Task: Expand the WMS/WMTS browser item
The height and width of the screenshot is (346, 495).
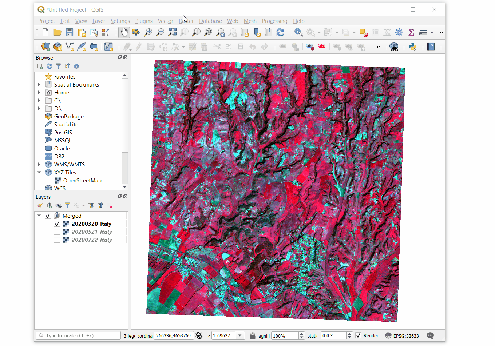Action: click(39, 165)
